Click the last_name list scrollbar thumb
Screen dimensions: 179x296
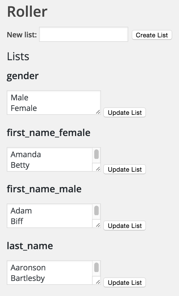(x=96, y=268)
